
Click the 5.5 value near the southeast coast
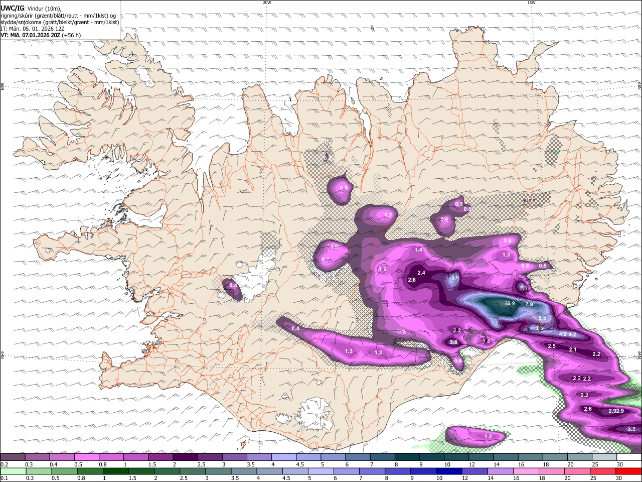tap(542, 318)
